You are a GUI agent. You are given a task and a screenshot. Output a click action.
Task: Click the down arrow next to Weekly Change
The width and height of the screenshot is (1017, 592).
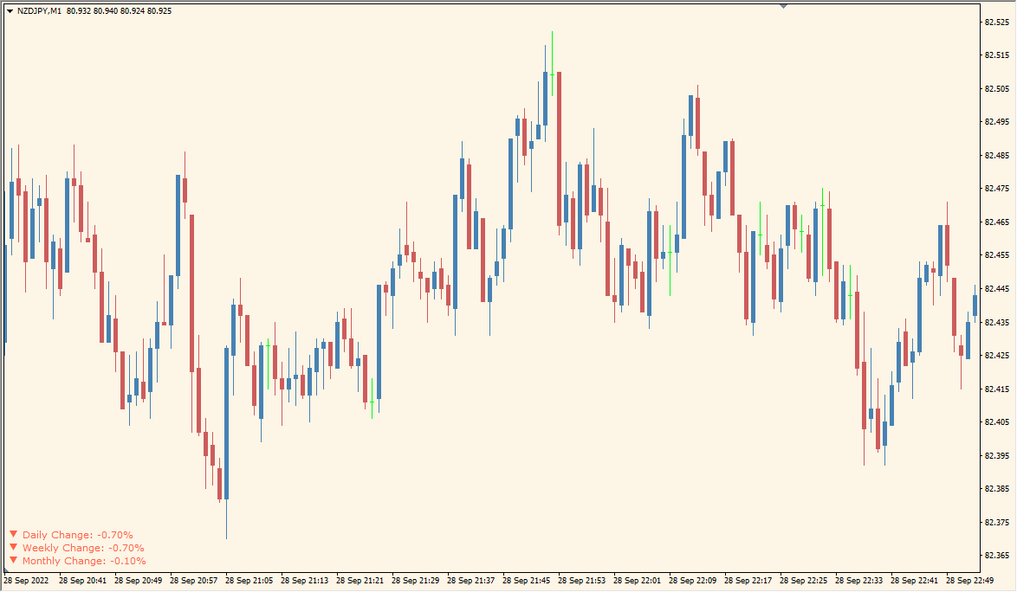[x=13, y=547]
